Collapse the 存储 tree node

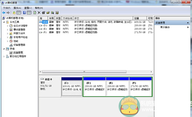point(4,49)
